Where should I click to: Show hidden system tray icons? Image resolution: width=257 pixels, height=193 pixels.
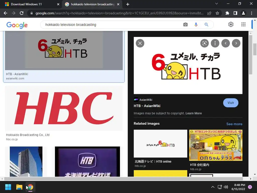coord(213,187)
